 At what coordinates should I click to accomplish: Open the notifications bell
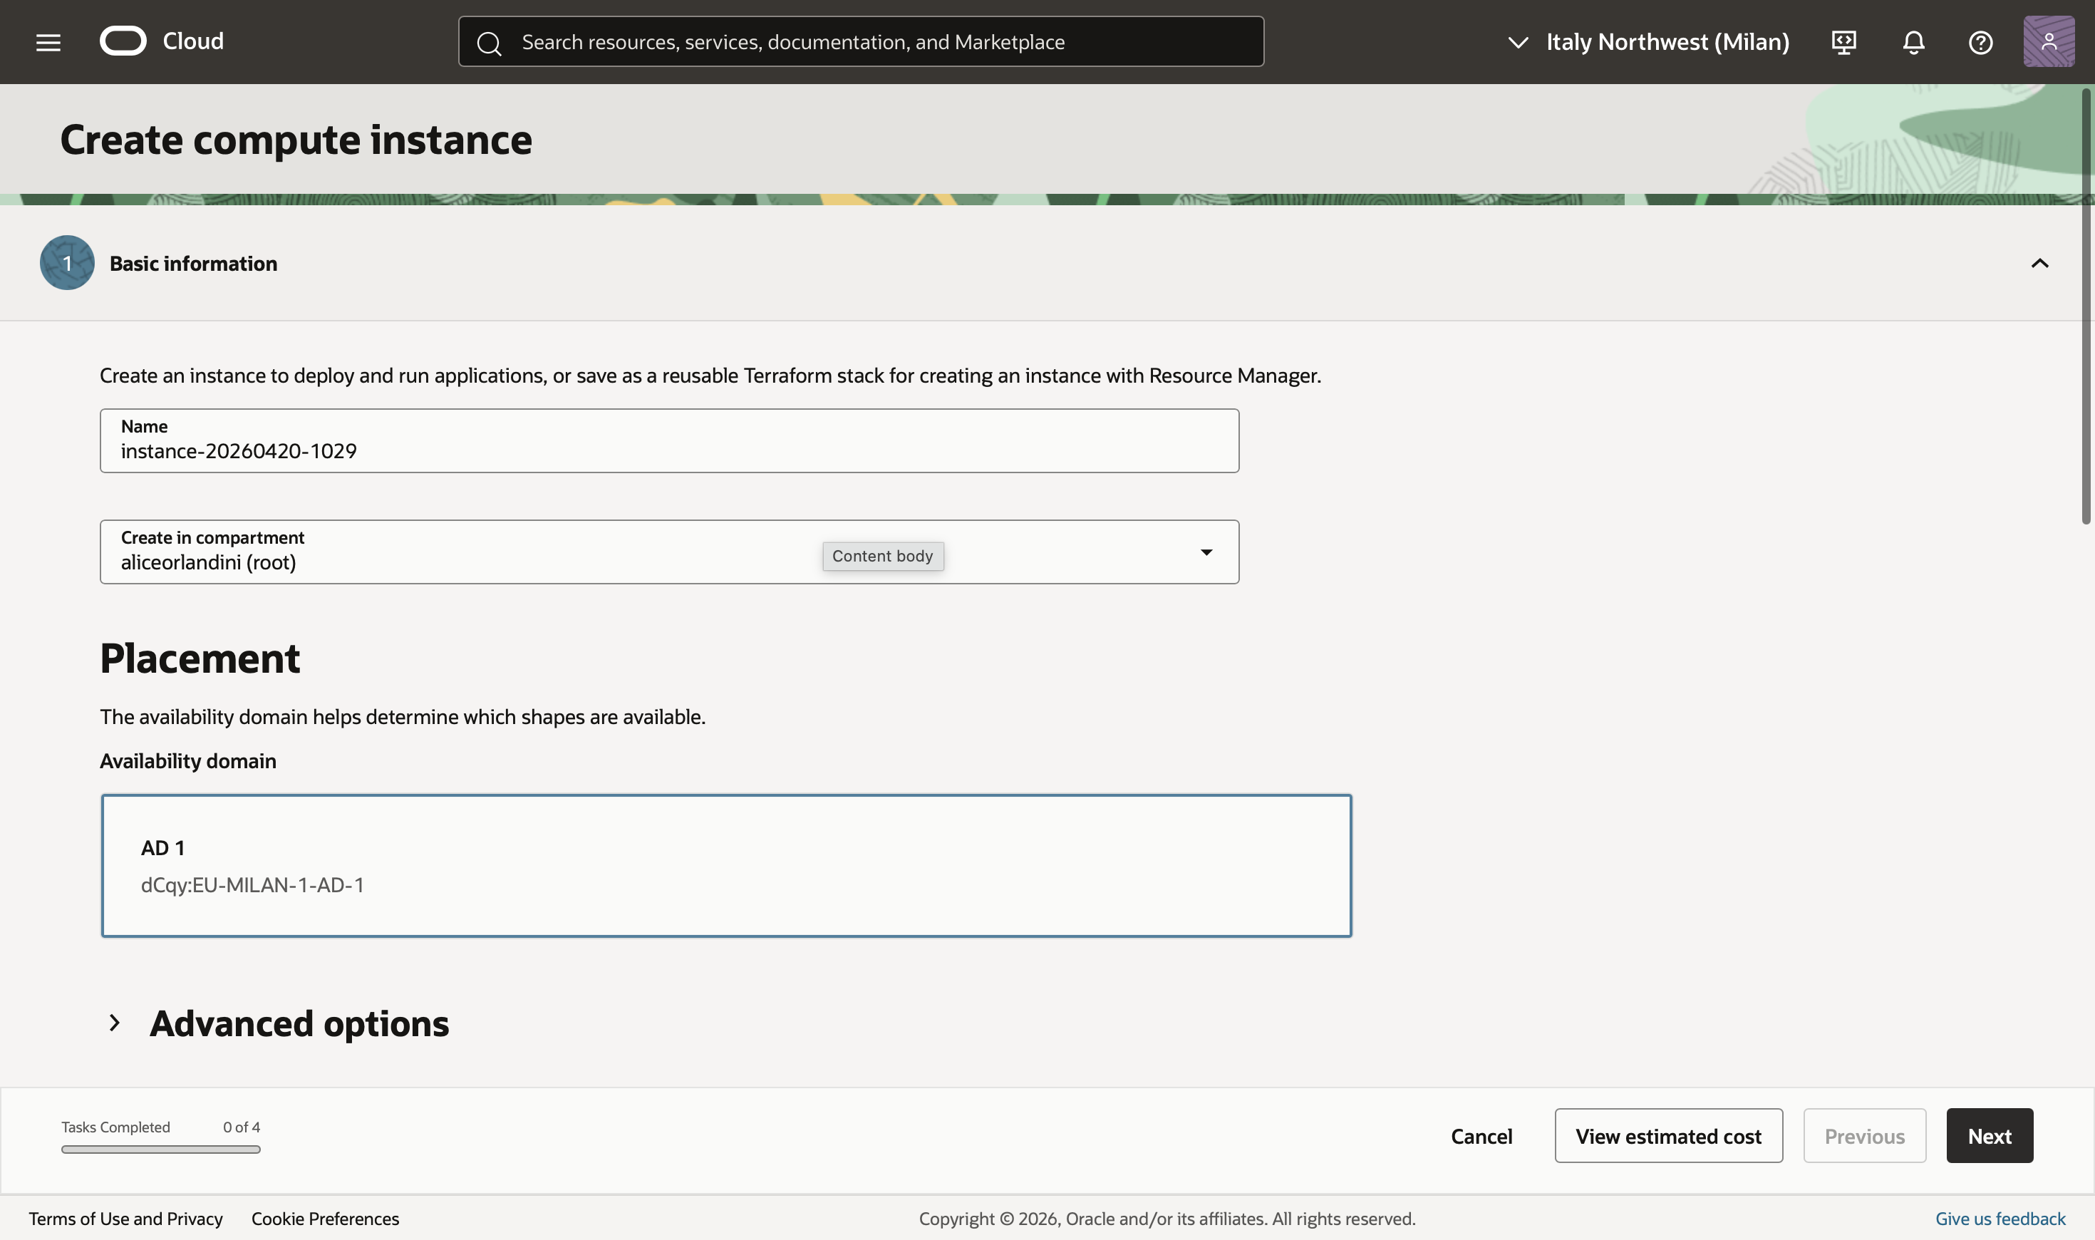click(x=1913, y=42)
